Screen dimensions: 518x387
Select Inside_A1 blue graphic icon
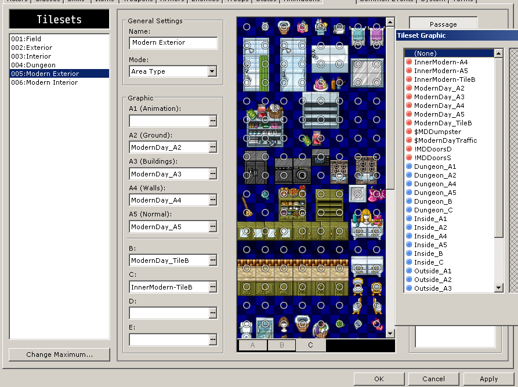409,219
